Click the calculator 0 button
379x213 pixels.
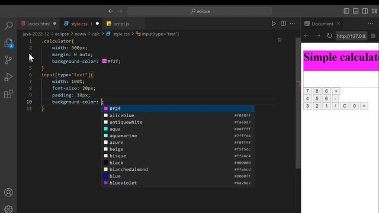pos(354,106)
